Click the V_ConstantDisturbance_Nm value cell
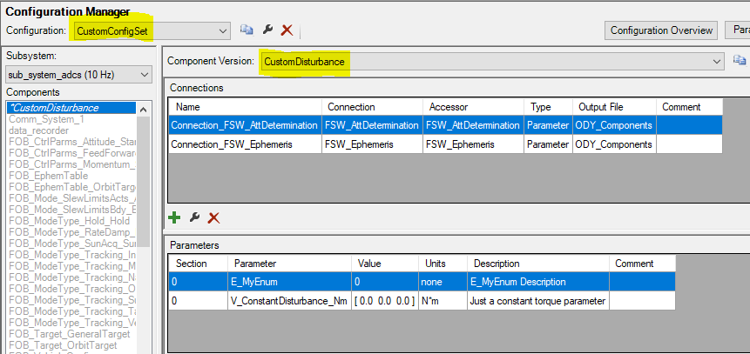The image size is (750, 354). [x=384, y=301]
